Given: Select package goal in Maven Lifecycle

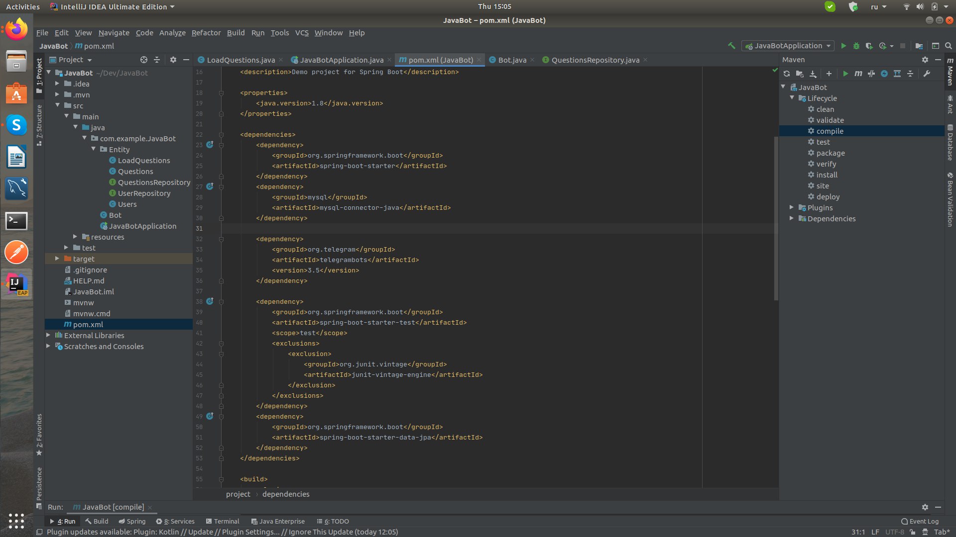Looking at the screenshot, I should (x=831, y=153).
